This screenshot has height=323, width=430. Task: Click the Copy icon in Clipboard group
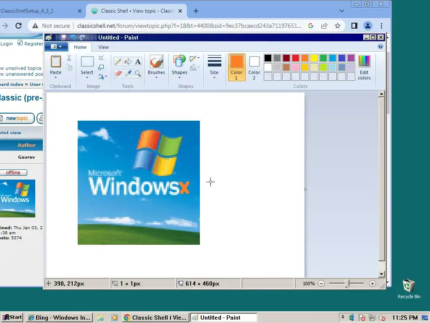69,68
